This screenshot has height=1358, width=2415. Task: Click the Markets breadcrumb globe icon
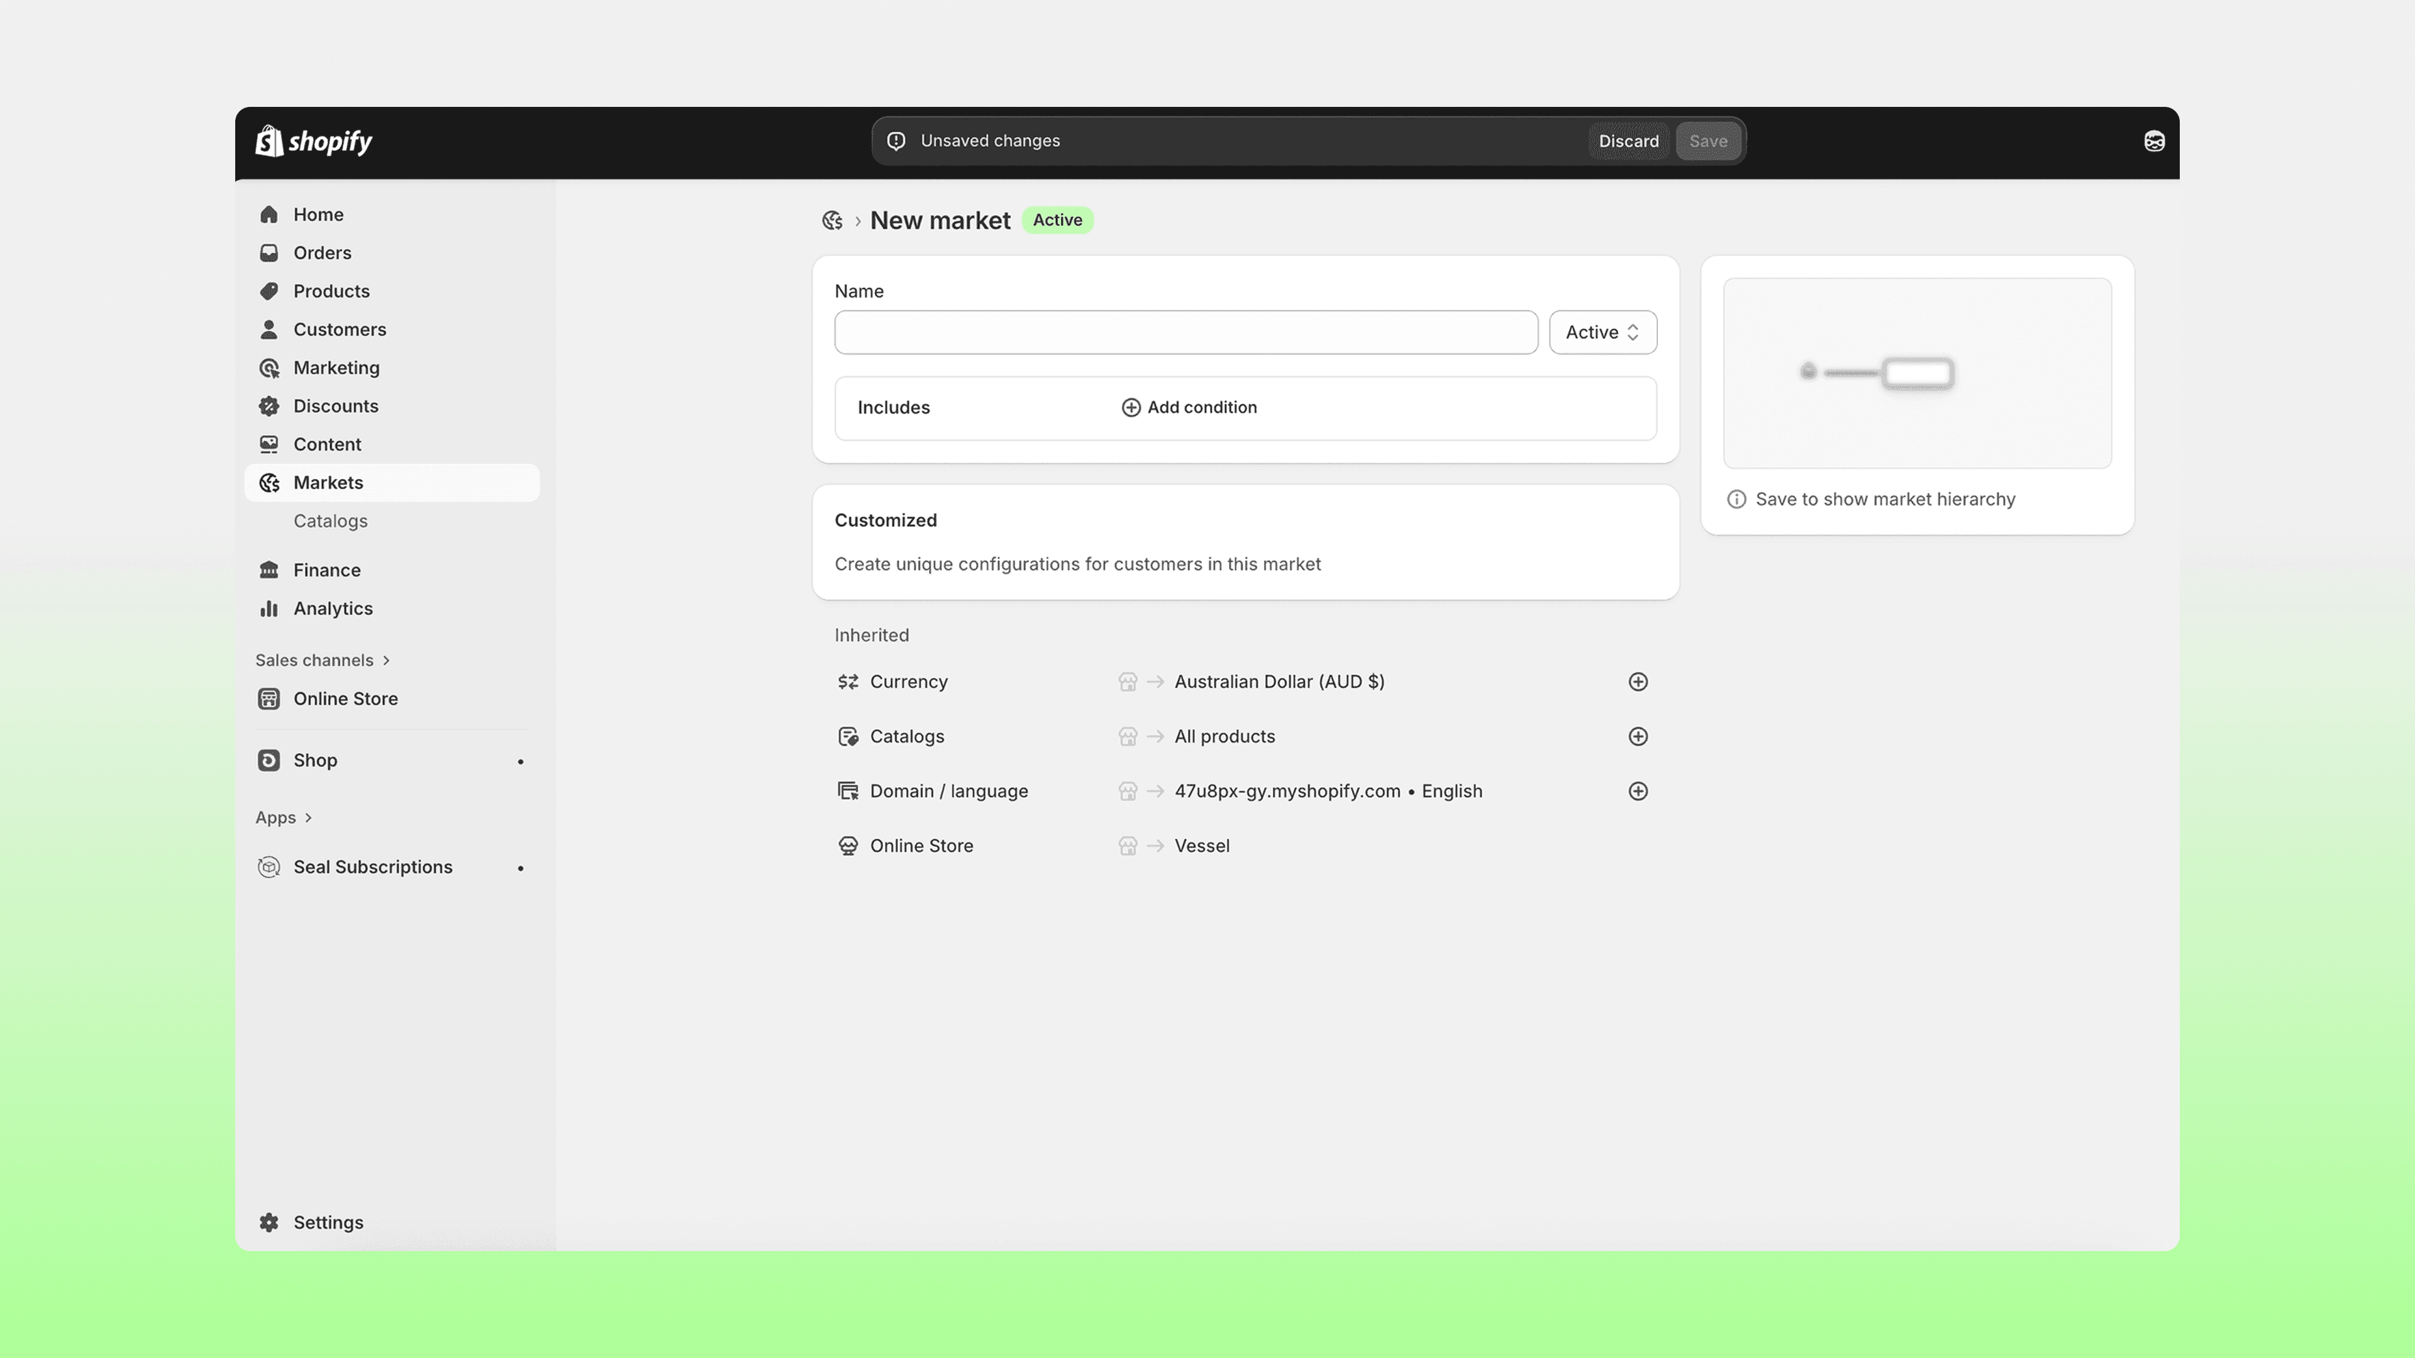(831, 220)
